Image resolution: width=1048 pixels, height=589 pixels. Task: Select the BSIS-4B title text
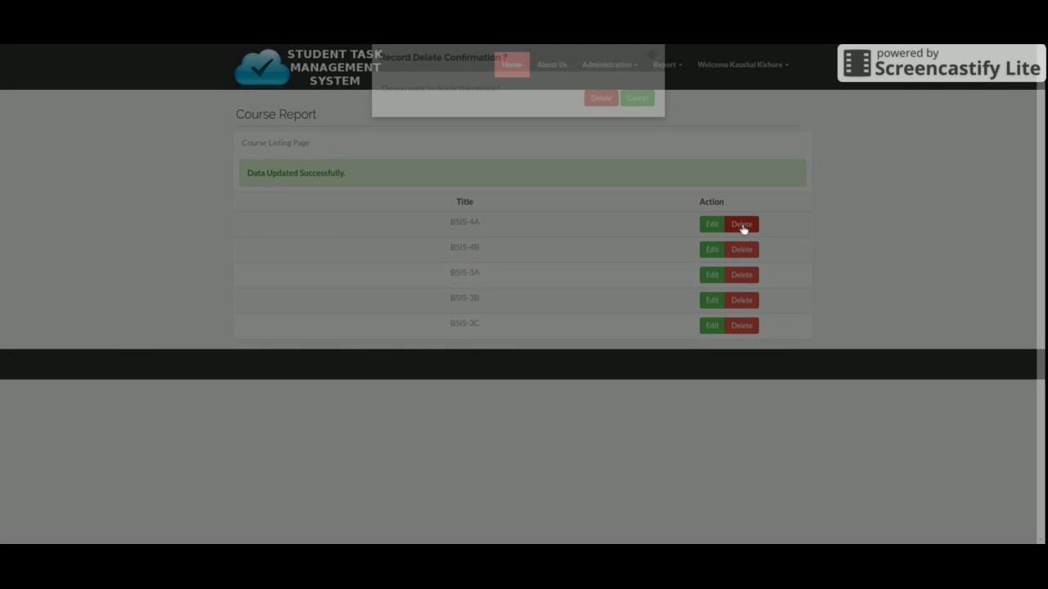pos(464,247)
